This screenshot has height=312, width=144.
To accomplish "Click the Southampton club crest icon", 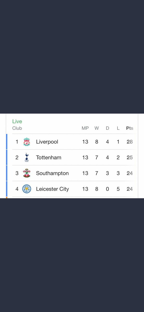I will [x=27, y=173].
